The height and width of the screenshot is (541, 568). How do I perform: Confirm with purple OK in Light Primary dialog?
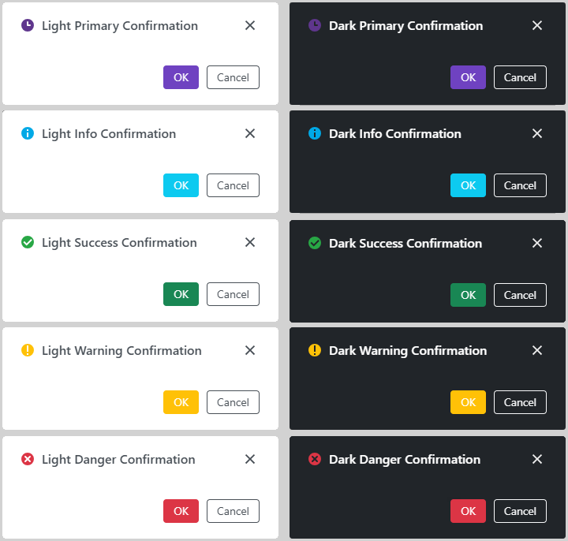[181, 77]
